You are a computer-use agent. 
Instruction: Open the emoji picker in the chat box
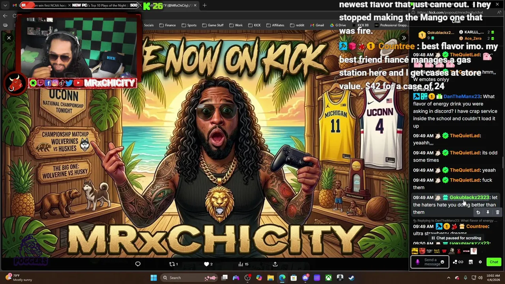point(442,262)
